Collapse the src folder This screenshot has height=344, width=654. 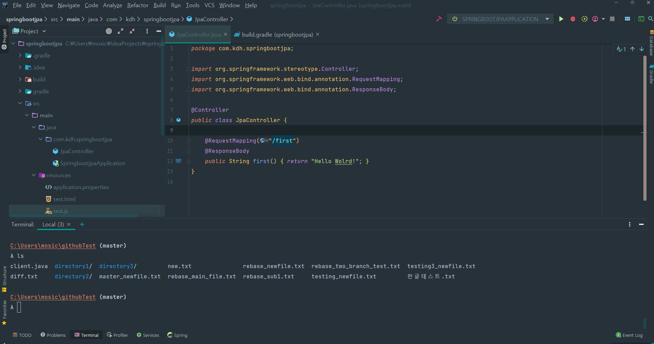(20, 103)
